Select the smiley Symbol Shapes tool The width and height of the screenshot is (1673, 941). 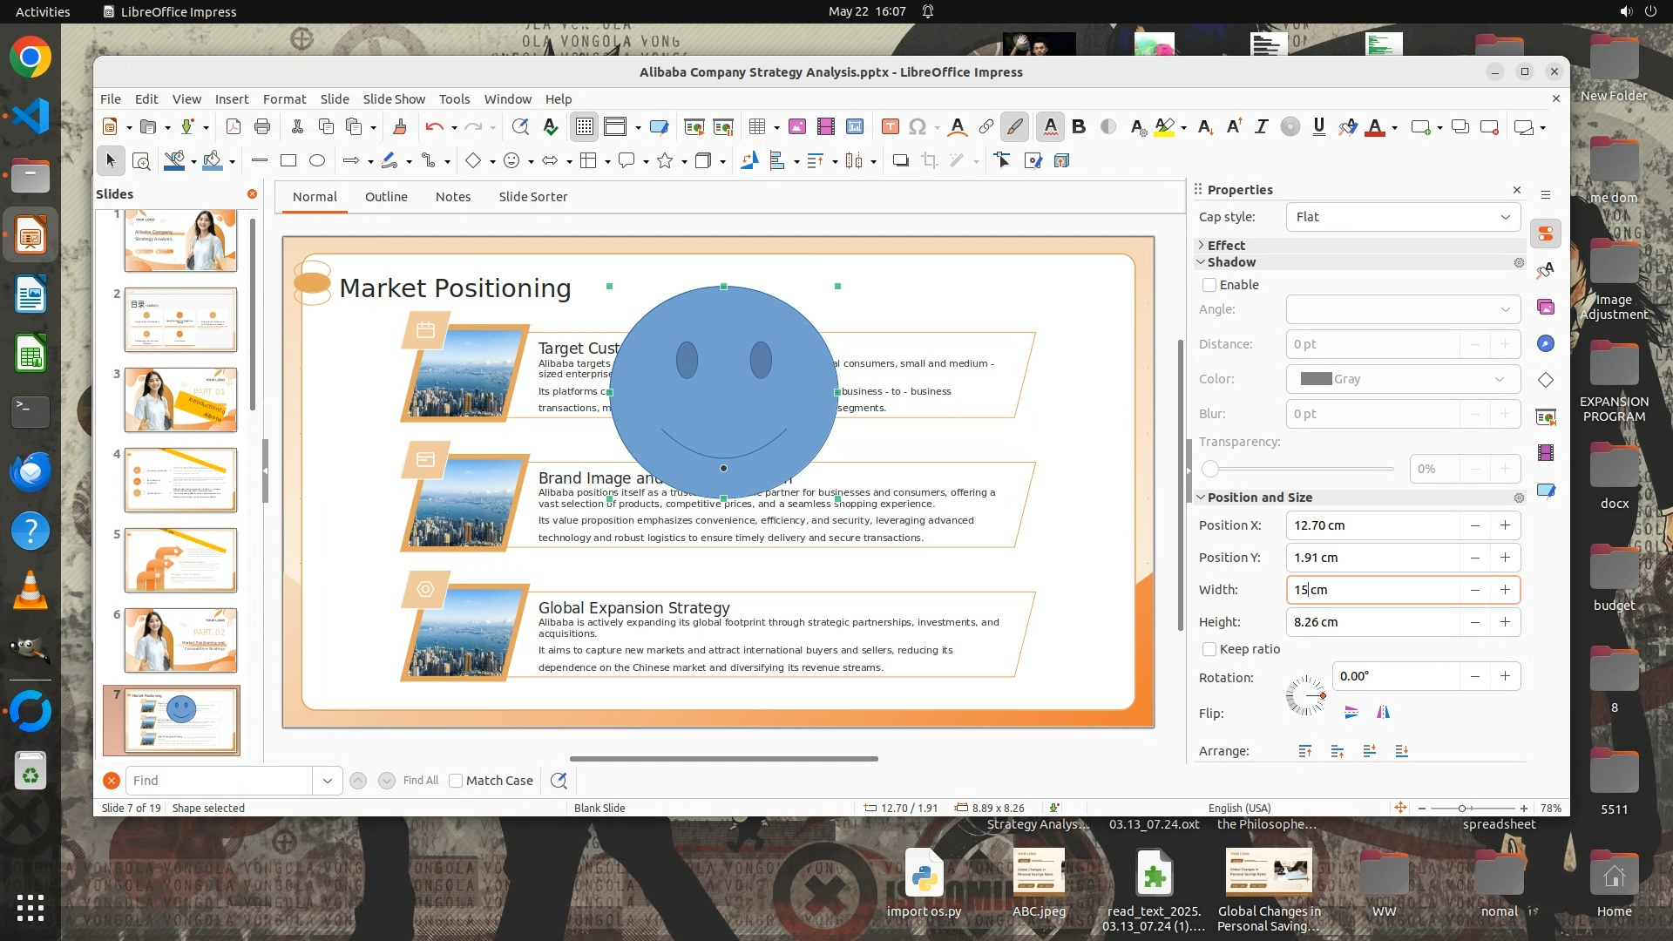click(512, 160)
